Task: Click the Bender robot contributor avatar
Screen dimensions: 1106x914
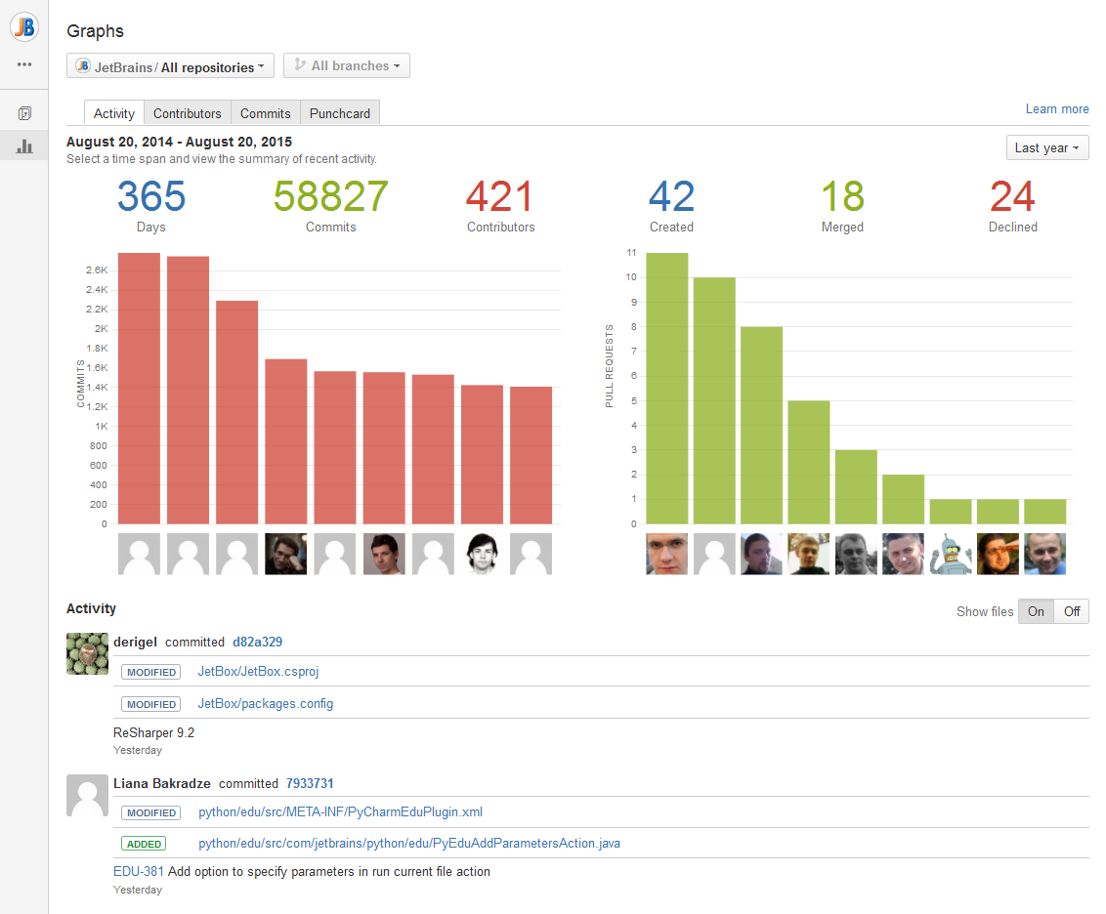Action: [950, 554]
